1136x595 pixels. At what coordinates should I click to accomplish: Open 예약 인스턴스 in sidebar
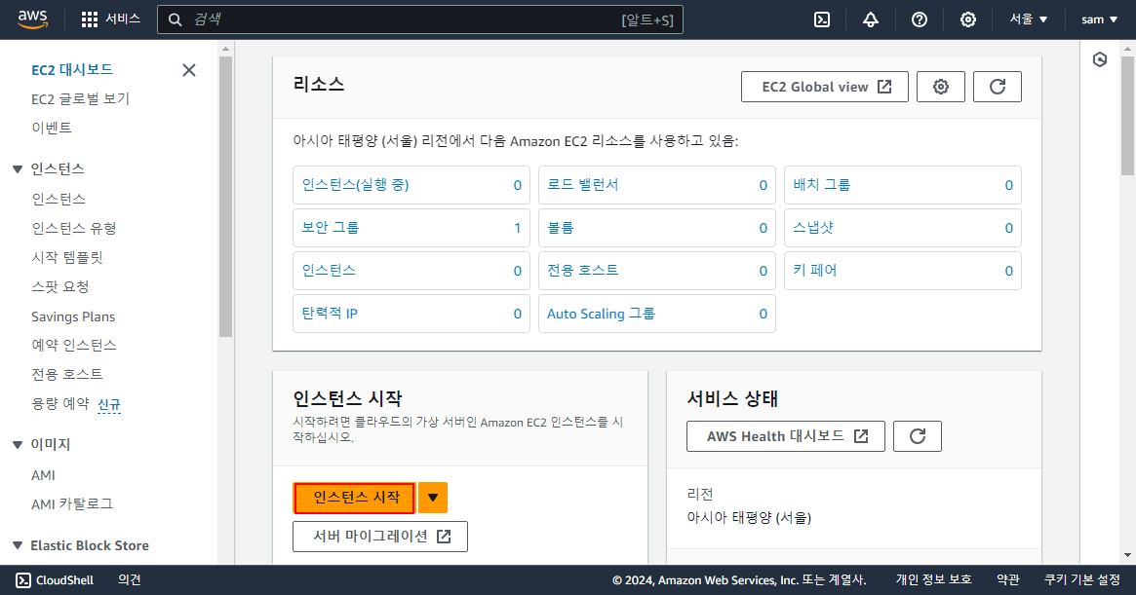(x=74, y=346)
